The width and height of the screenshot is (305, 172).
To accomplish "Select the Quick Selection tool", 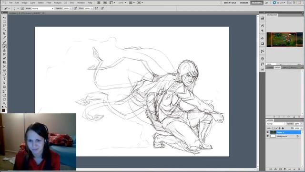I will (x=4, y=30).
